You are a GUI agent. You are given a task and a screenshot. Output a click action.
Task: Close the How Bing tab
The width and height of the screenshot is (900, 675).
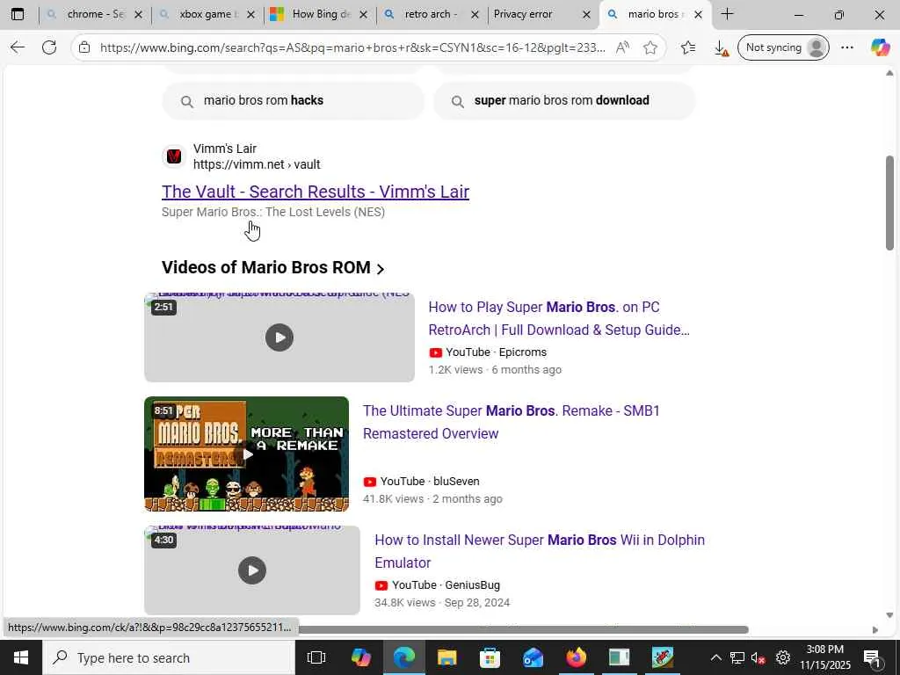(x=363, y=15)
